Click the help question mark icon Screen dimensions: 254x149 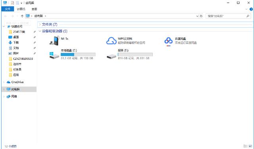tap(251, 10)
